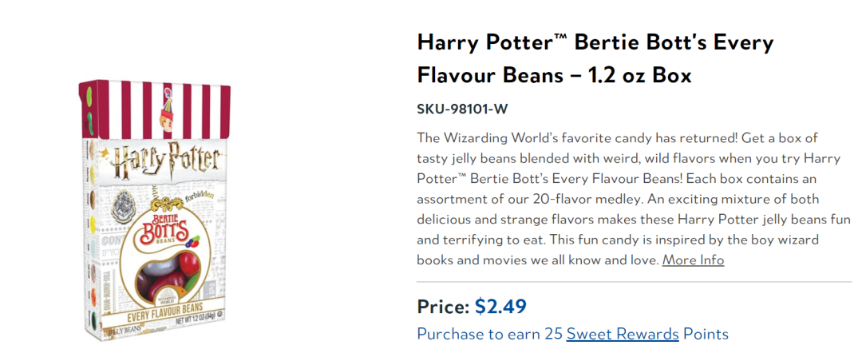Select the gold Harry Potter logo on box

click(x=165, y=160)
